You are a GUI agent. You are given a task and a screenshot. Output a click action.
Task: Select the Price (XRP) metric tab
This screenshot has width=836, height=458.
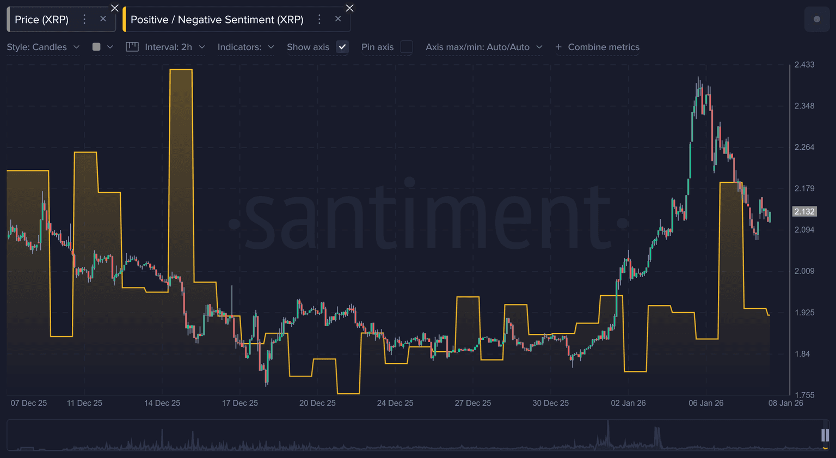tap(41, 20)
